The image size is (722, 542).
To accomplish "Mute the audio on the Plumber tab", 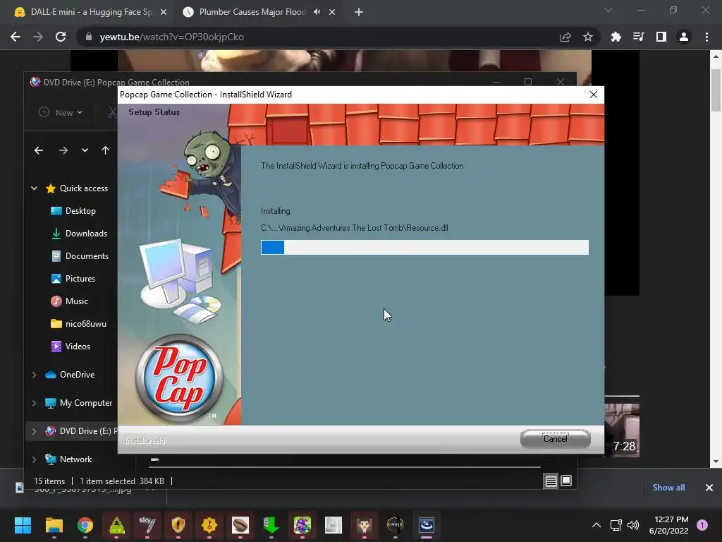I will 317,12.
